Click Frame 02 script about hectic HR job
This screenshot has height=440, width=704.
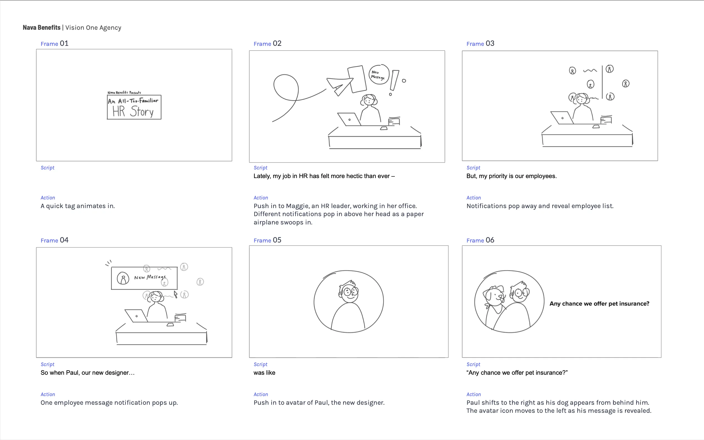(324, 176)
